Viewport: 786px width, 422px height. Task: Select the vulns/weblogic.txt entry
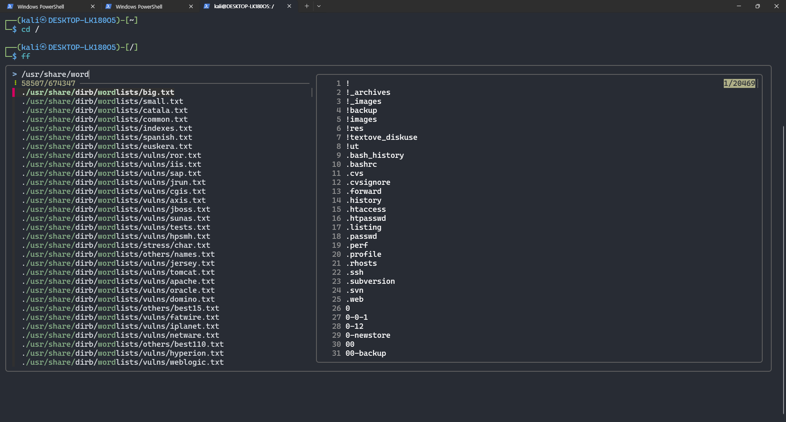pos(123,362)
